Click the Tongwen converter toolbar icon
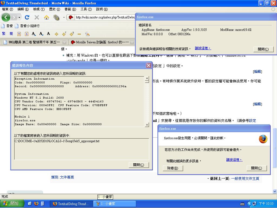The width and height of the screenshot is (277, 208). click(x=56, y=17)
